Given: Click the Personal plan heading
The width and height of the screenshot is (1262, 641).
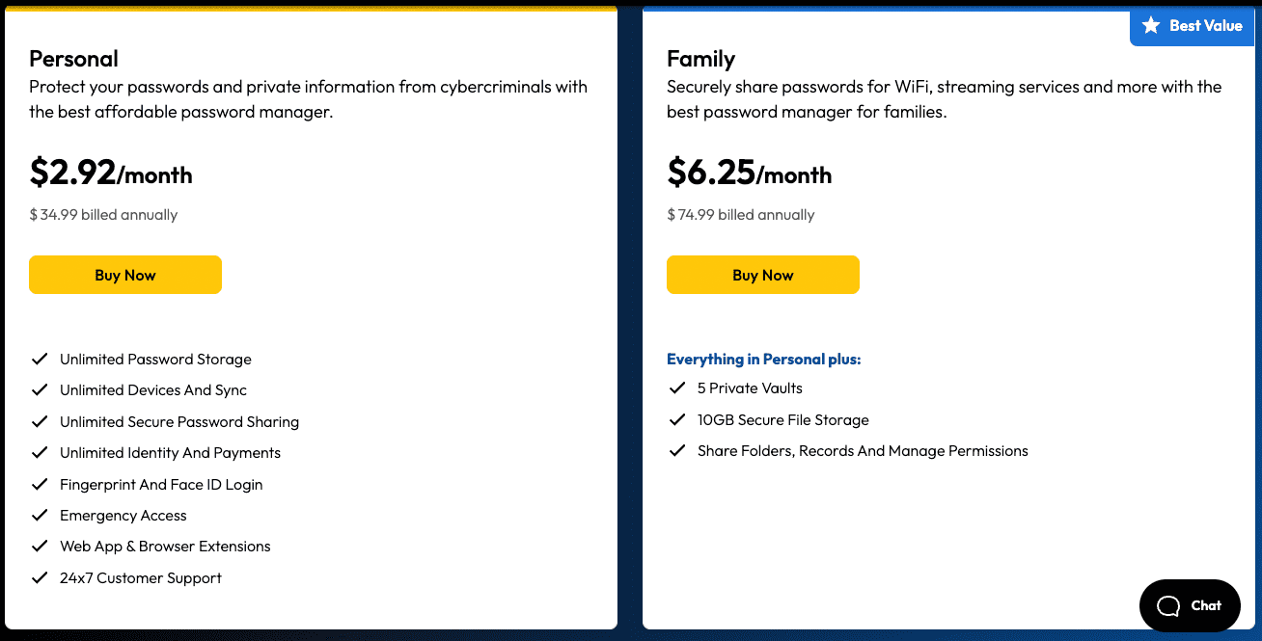Looking at the screenshot, I should click(74, 59).
